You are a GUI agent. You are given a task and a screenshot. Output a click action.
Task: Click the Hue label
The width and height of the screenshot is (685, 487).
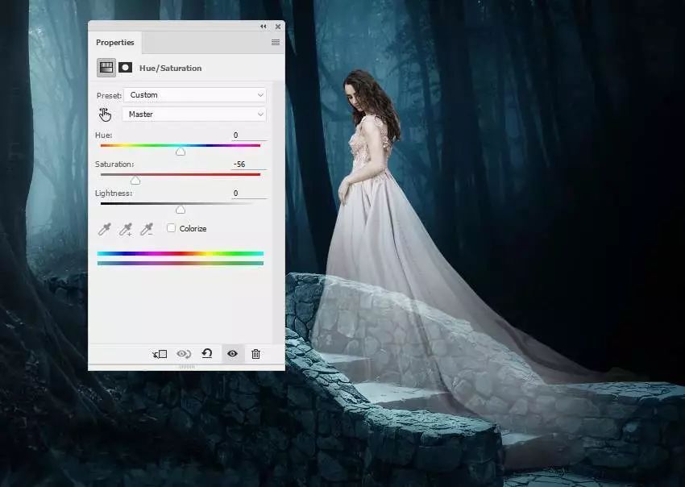103,135
